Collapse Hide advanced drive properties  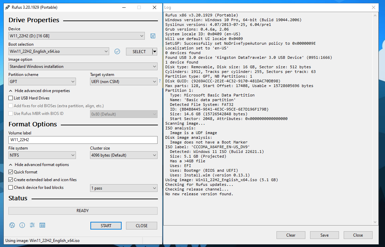tap(39, 91)
